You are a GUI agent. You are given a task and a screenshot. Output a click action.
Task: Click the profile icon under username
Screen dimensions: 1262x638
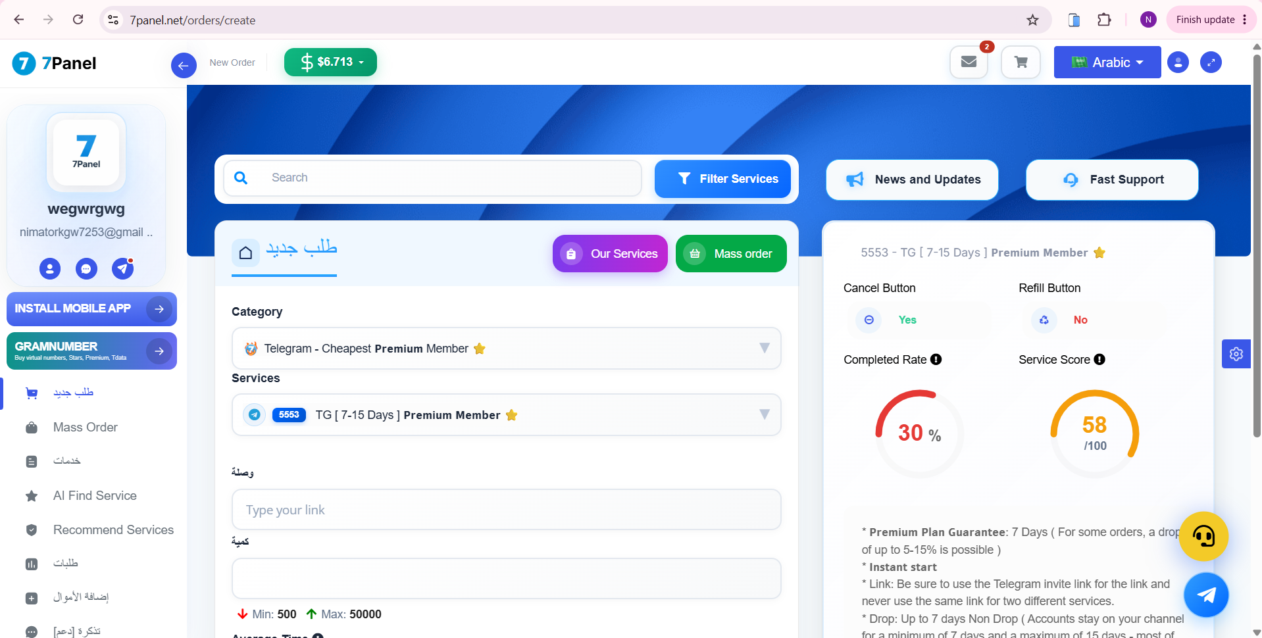[x=50, y=268]
